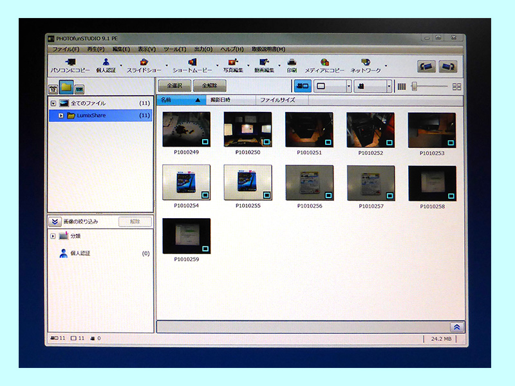Start the スライドショー tool
This screenshot has height=386, width=515.
click(144, 62)
